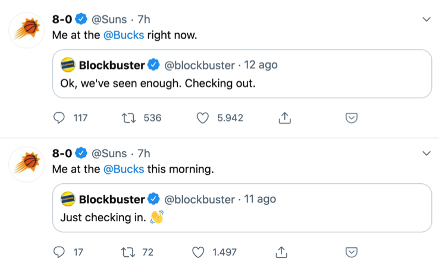Open quoted tweet 'Ok, we've seen enough'

click(x=242, y=74)
